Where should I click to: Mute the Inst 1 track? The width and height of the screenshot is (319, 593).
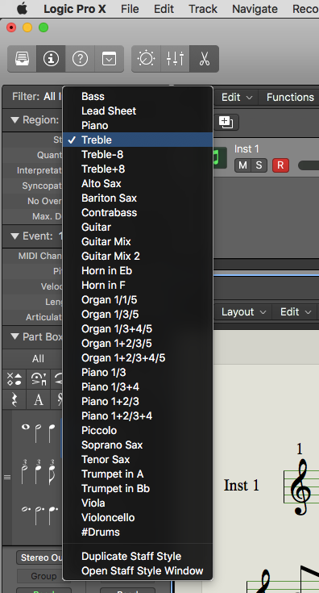(x=242, y=165)
